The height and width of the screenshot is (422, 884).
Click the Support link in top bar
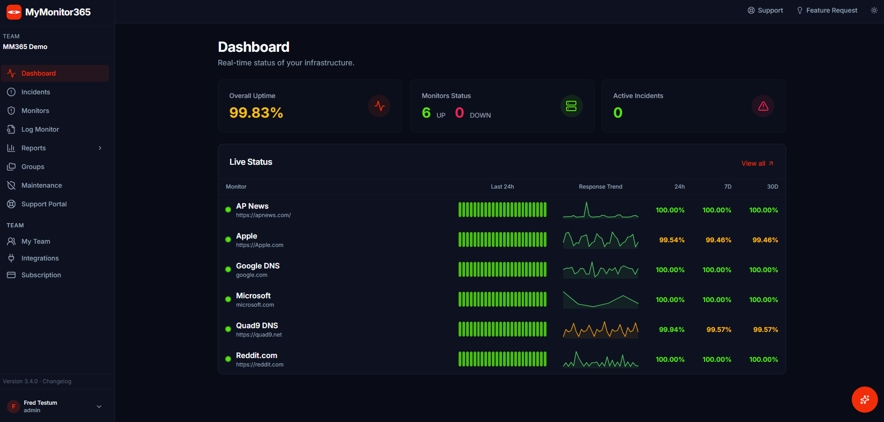pos(765,10)
